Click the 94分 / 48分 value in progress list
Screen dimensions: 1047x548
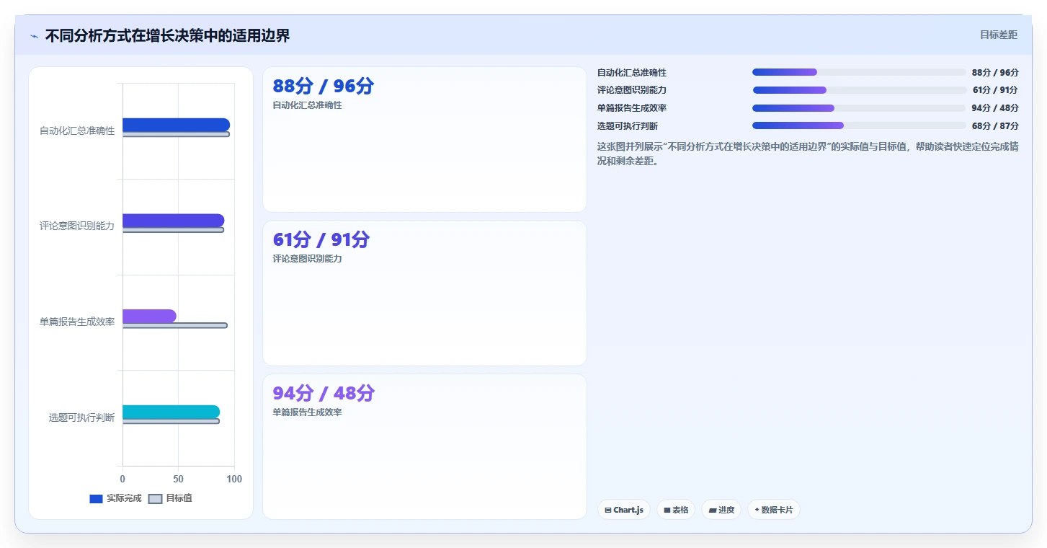[x=995, y=108]
